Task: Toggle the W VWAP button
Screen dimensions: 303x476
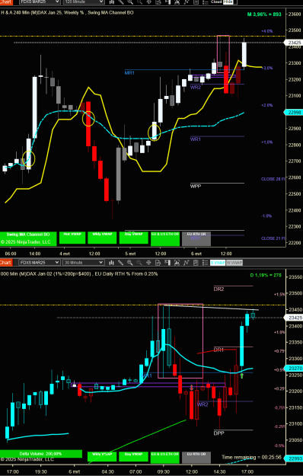Action: point(234,263)
